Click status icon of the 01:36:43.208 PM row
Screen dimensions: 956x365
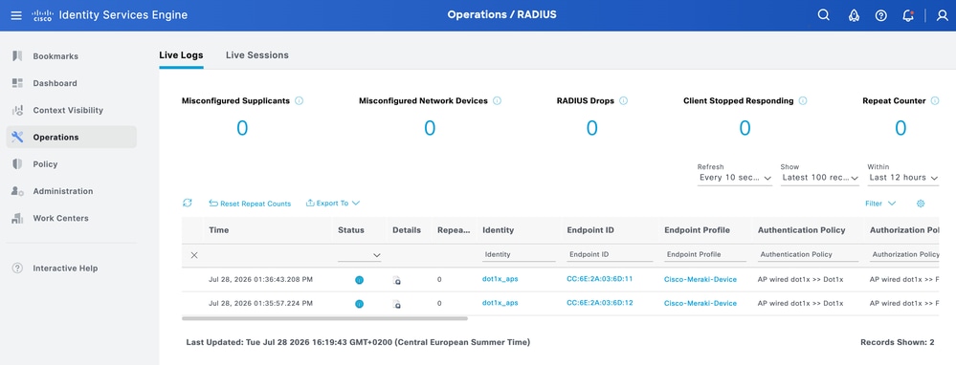coord(359,281)
